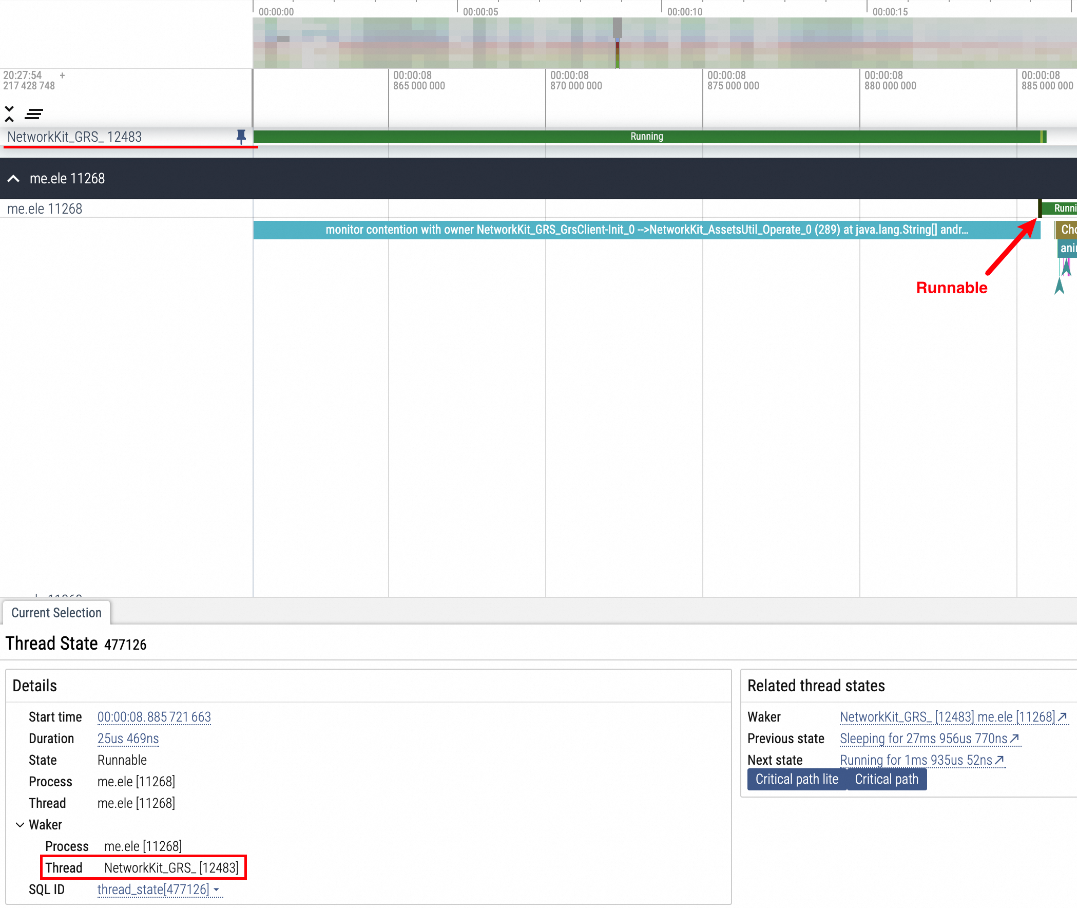Open Next state Running for 1ms link
The image size is (1077, 908).
921,760
